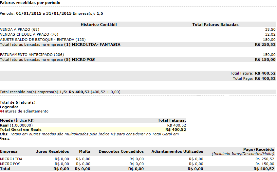Screen dimensions: 277x172
Task: Click the period start date 01/01/2015
Action: (28, 13)
